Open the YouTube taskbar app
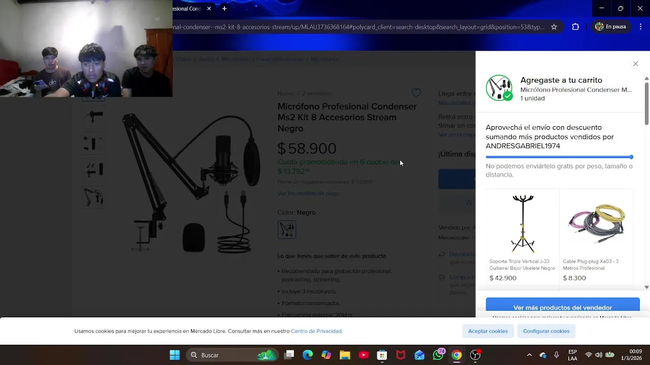650x365 pixels. tap(364, 355)
